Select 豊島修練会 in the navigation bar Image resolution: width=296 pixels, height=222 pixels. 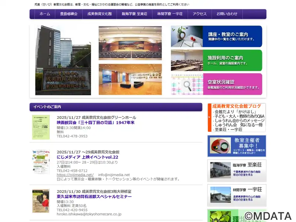click(x=69, y=14)
